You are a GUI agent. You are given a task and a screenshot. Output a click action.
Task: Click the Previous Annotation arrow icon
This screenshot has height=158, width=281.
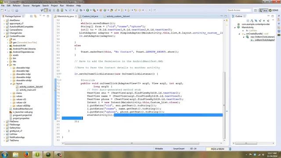(x=129, y=10)
